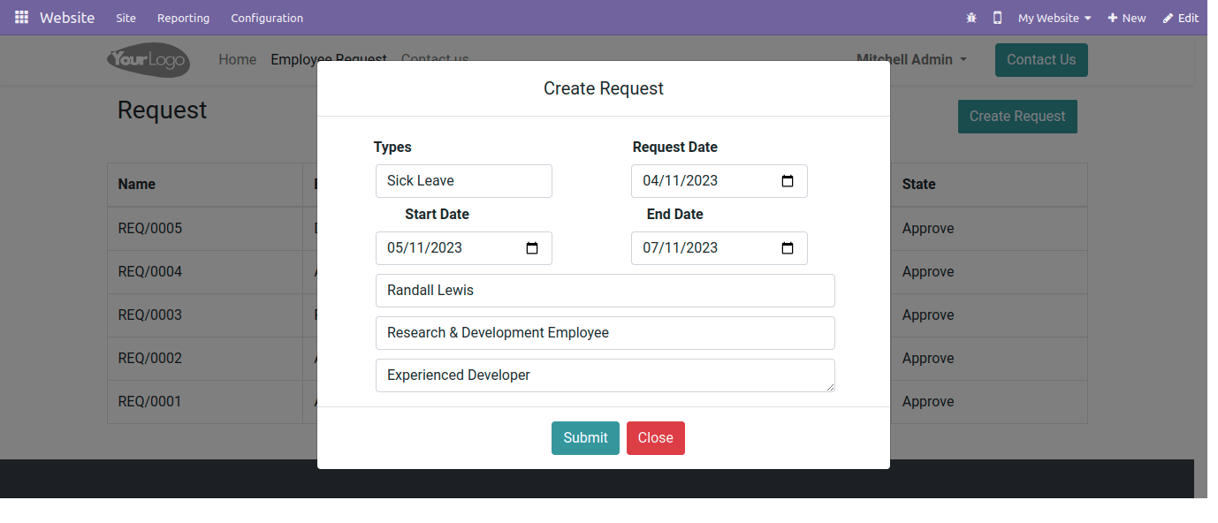Open calendar picker for Start Date

[532, 248]
